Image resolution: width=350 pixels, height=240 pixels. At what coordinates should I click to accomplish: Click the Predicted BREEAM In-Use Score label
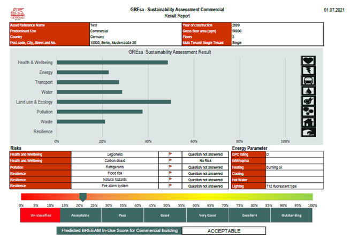pos(119,230)
